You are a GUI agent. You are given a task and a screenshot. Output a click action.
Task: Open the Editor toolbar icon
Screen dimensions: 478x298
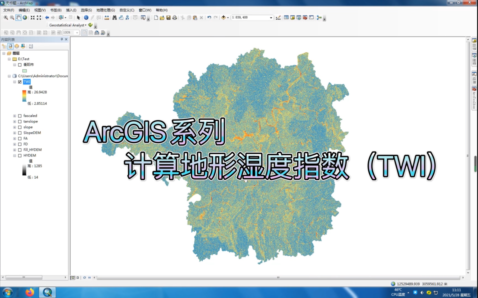[x=278, y=17]
